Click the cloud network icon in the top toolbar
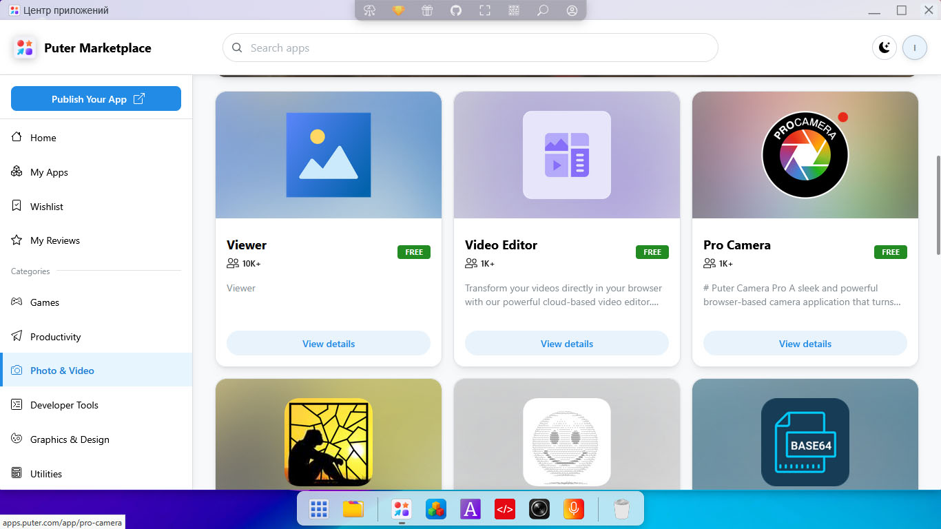941x529 pixels. 369,10
